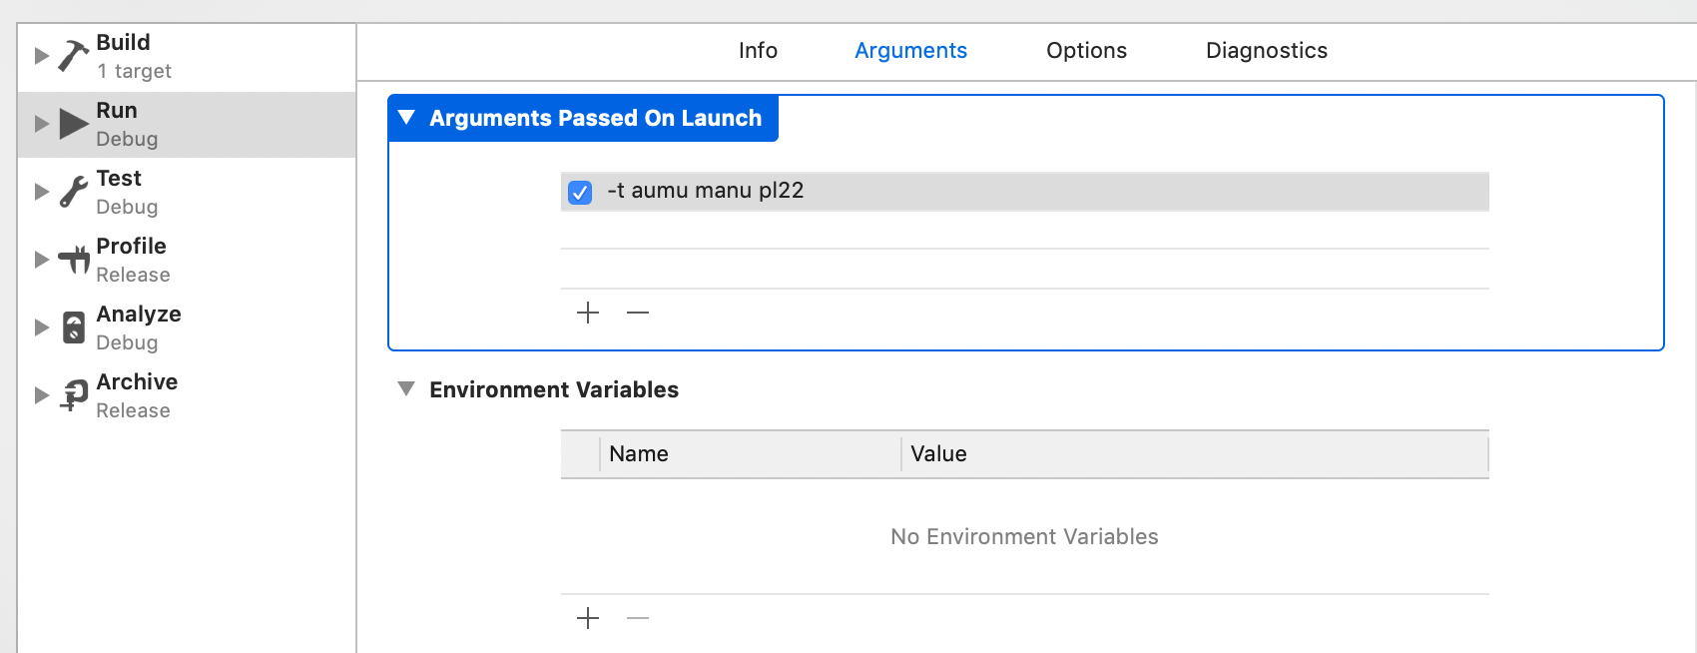Click the Build hammer icon
Screen dimensions: 1697x653
pos(74,56)
